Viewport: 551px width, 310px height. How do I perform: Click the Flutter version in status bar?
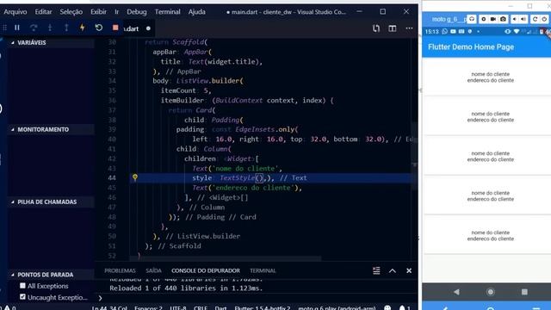coord(263,308)
